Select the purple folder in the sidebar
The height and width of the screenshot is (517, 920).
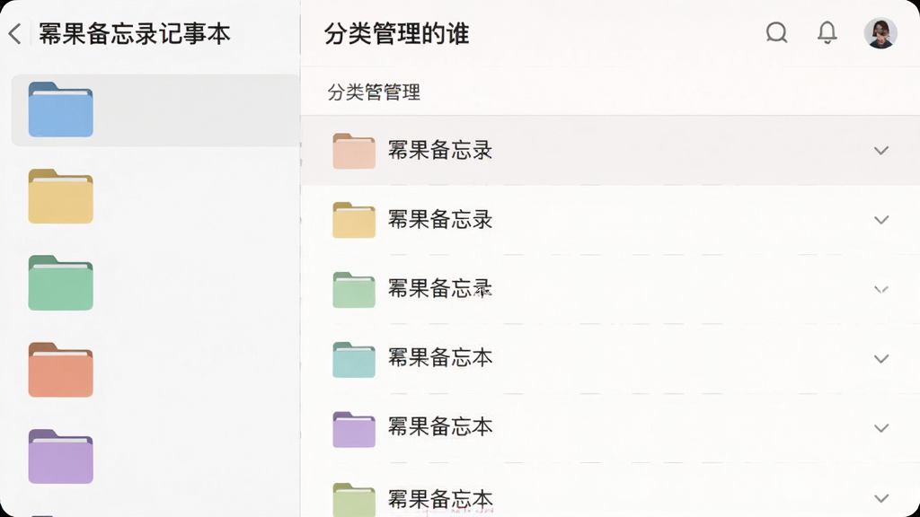click(x=60, y=457)
